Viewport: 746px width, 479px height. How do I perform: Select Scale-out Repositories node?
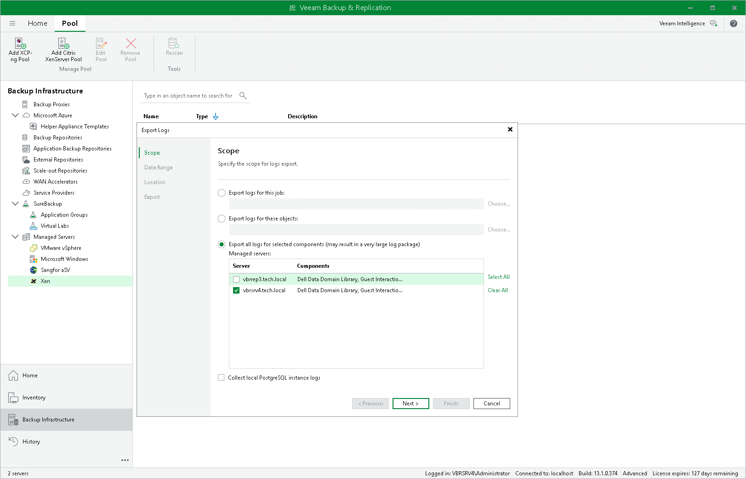click(x=60, y=171)
